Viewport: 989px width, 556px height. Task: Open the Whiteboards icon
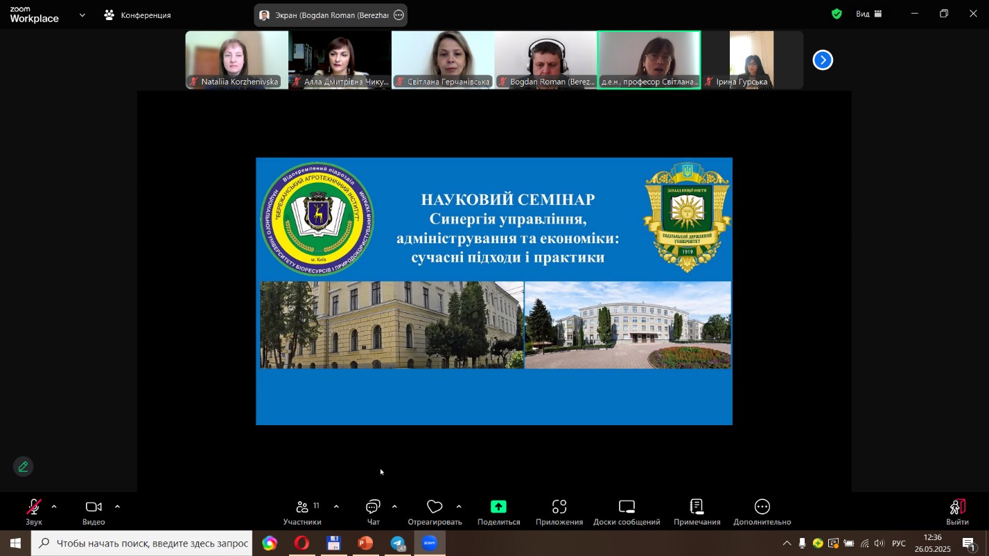(x=627, y=508)
